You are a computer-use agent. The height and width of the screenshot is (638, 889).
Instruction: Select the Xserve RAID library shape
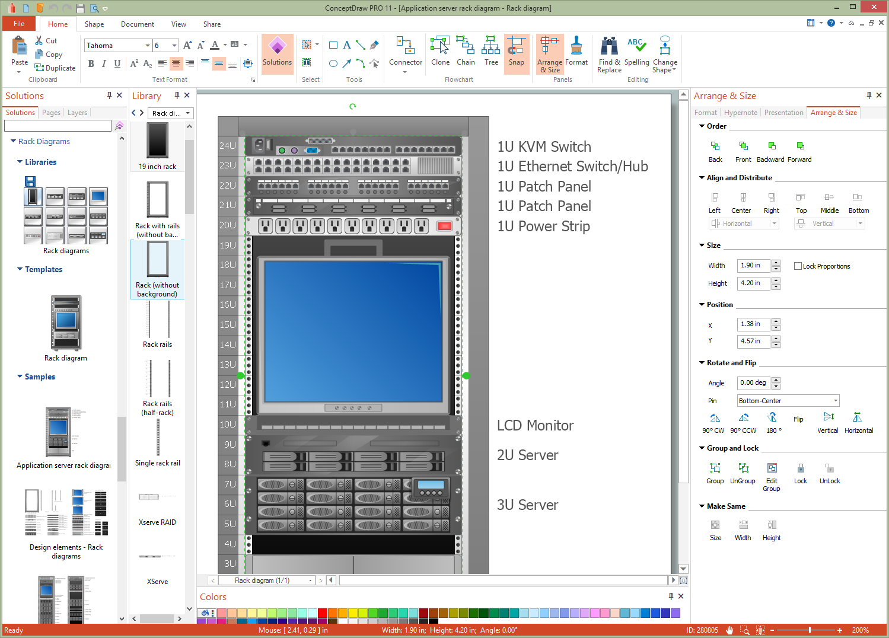pyautogui.click(x=157, y=508)
